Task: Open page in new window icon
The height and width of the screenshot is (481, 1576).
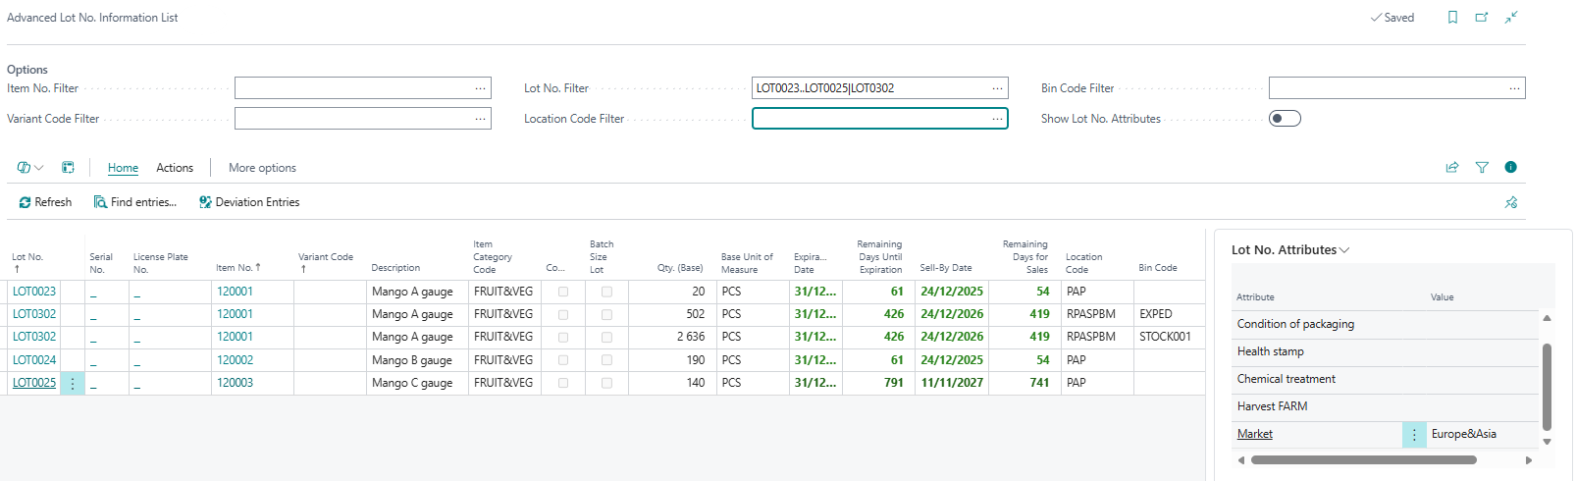Action: pos(1482,18)
